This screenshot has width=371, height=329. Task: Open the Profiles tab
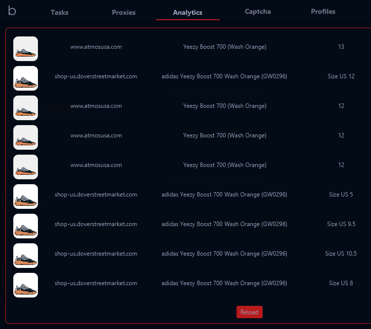tap(323, 11)
